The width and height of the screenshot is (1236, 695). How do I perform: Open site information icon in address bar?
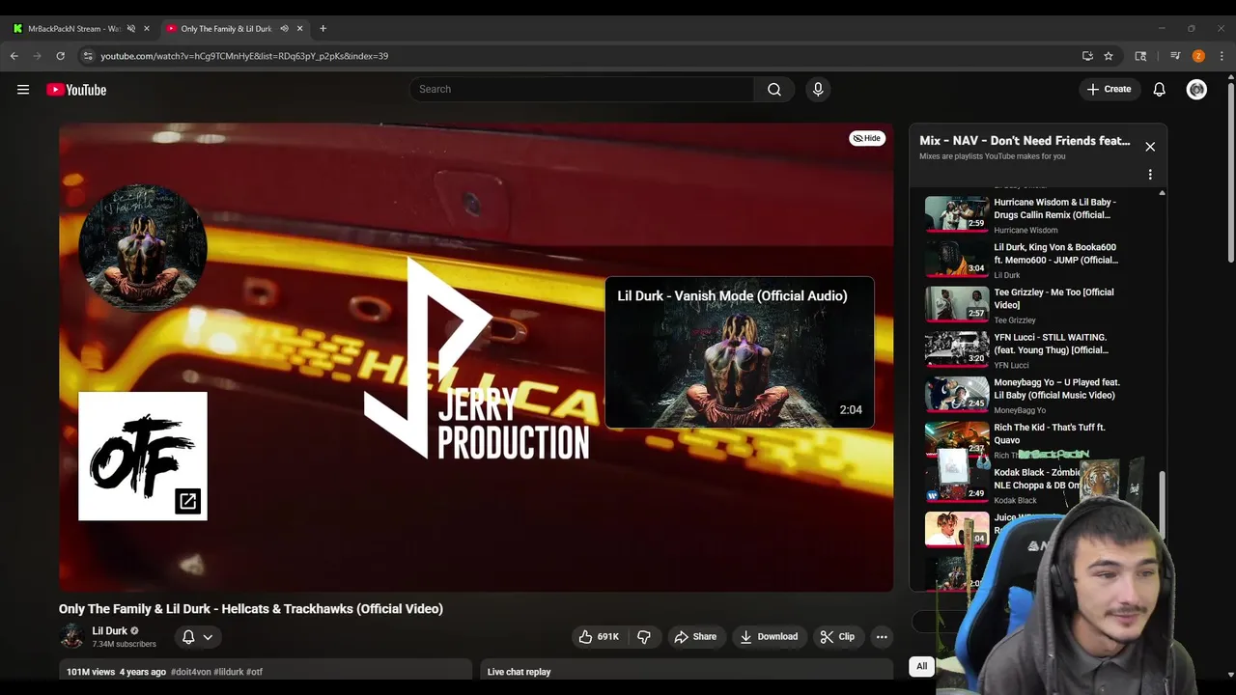point(88,56)
